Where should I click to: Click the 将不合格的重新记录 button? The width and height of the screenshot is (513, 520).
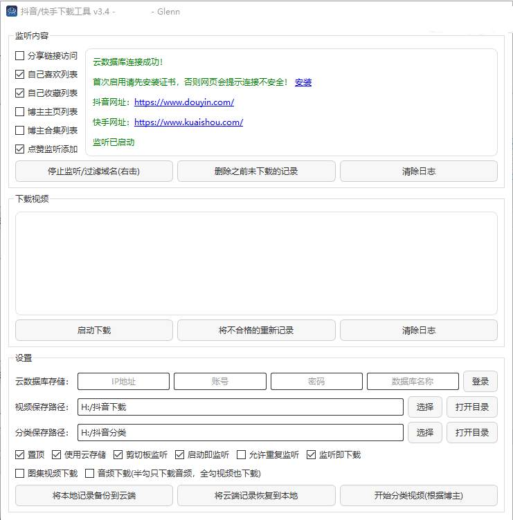coord(256,331)
